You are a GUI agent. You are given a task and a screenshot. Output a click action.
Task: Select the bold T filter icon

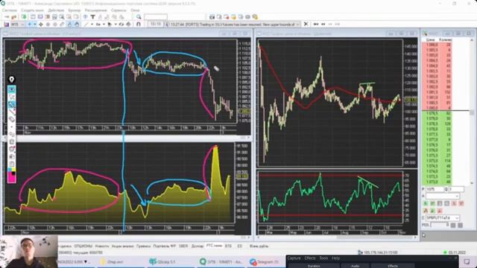pos(92,17)
